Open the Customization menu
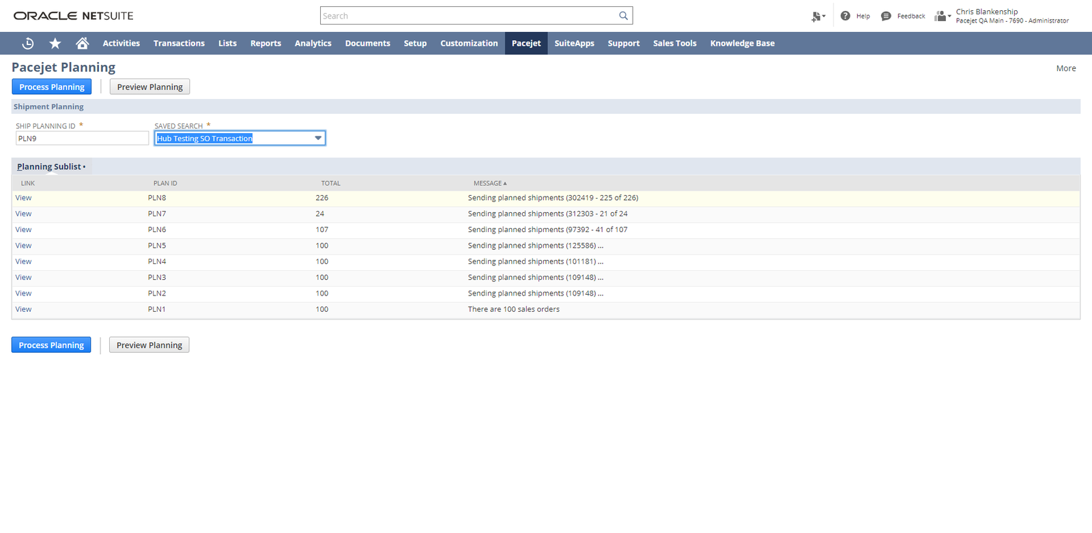The width and height of the screenshot is (1092, 533). (469, 43)
